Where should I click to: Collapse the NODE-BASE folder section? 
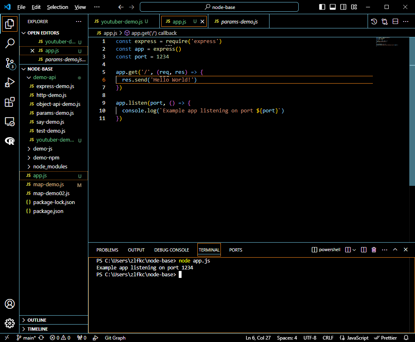[24, 69]
